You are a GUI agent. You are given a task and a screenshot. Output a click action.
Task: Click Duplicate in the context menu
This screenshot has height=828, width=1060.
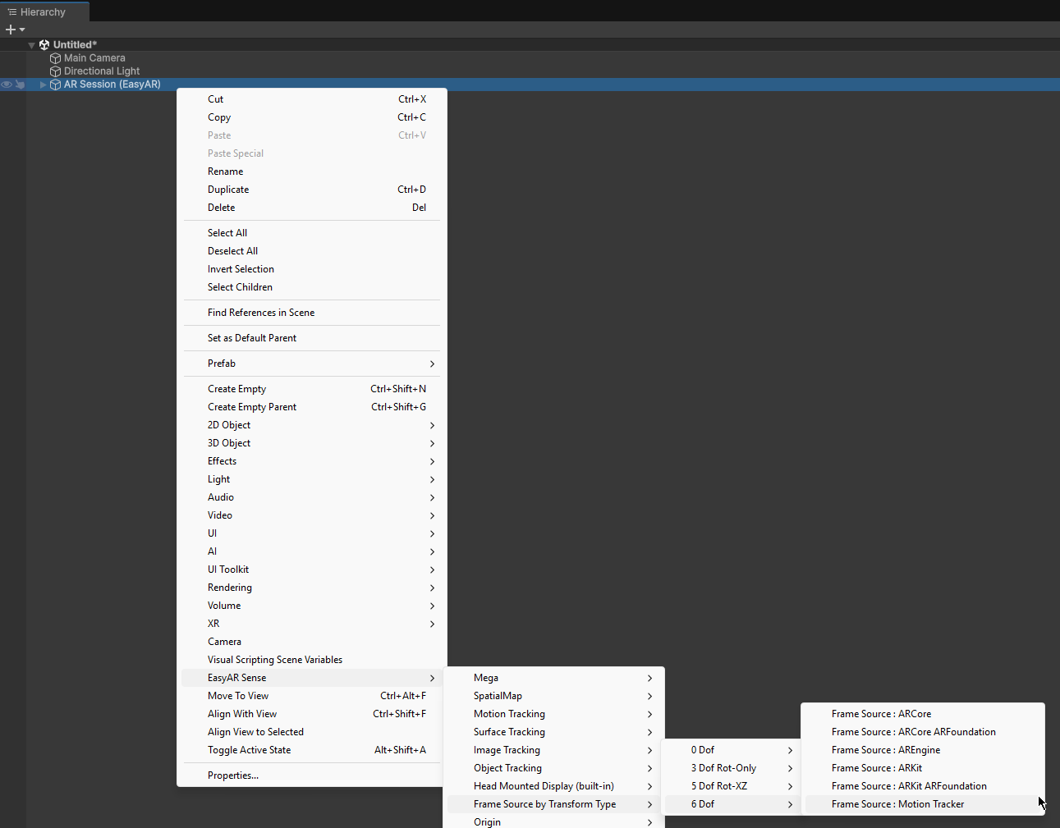tap(228, 190)
